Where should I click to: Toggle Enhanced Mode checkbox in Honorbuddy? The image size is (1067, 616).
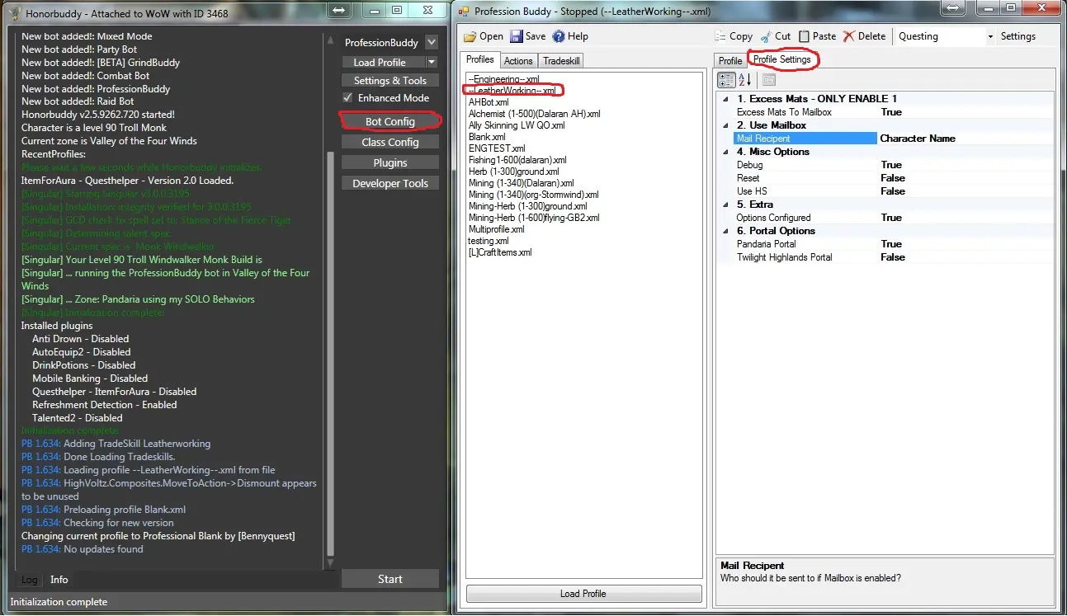(x=347, y=97)
